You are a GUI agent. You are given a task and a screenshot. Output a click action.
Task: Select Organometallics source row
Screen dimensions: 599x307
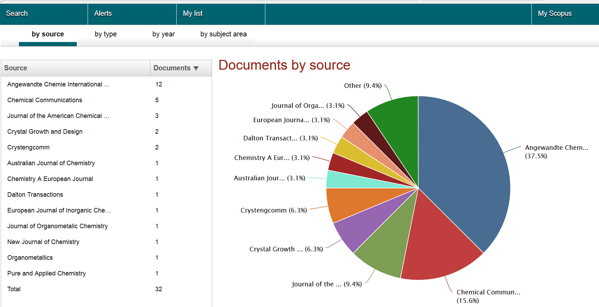[106, 258]
